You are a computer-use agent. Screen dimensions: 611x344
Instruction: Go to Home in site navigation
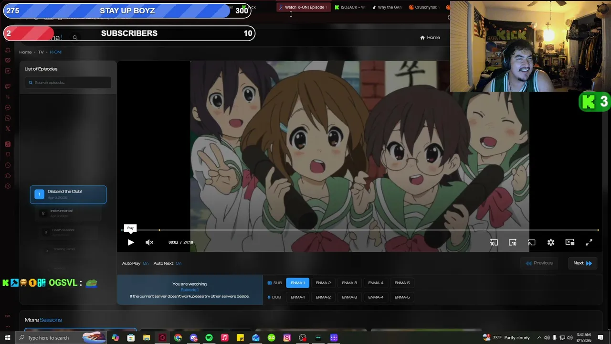(x=430, y=37)
